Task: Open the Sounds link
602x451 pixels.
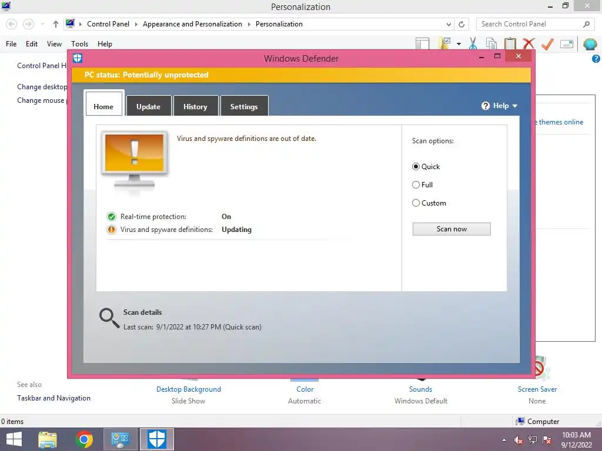Action: coord(421,389)
